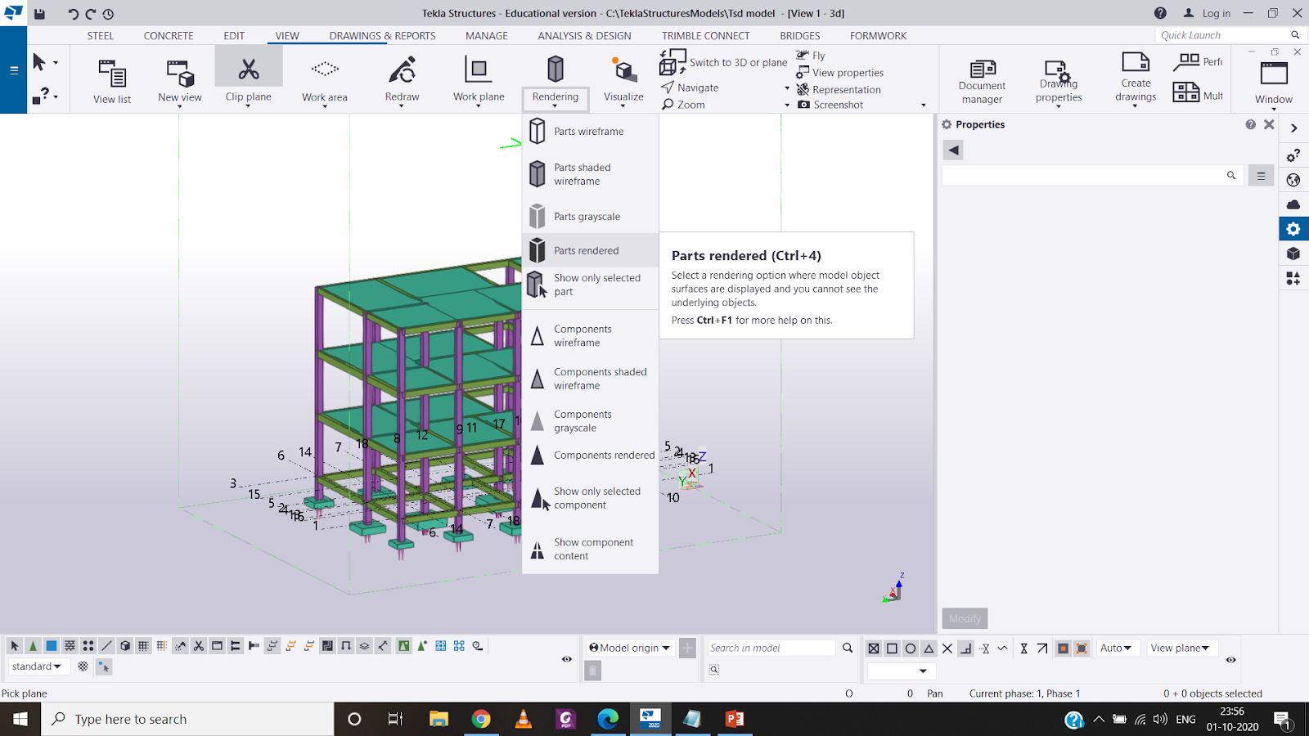Open the View plane dropdown
This screenshot has width=1309, height=736.
click(1181, 648)
